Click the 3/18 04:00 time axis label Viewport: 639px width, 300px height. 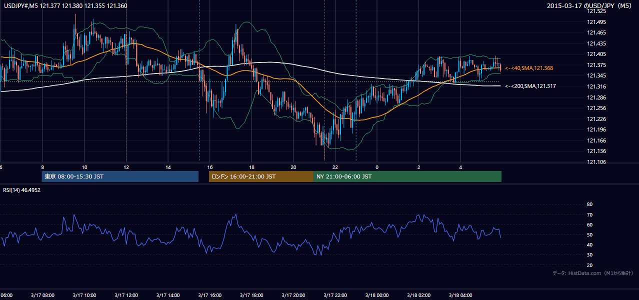pos(460,295)
